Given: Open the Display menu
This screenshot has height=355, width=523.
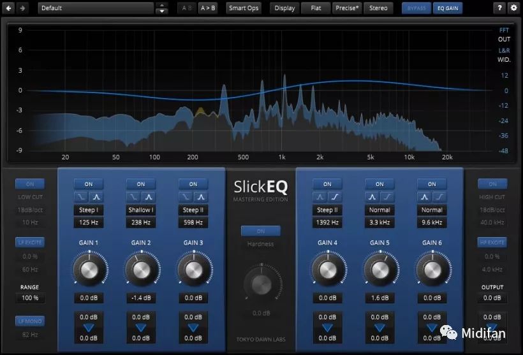Looking at the screenshot, I should pos(284,8).
